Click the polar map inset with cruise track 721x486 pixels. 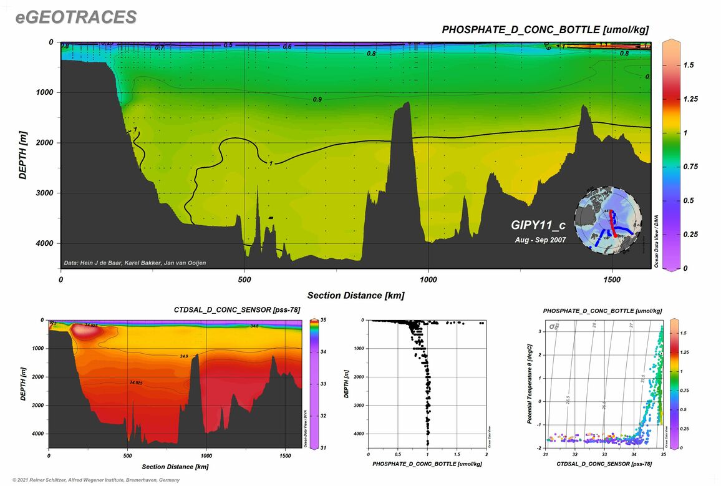click(x=608, y=220)
